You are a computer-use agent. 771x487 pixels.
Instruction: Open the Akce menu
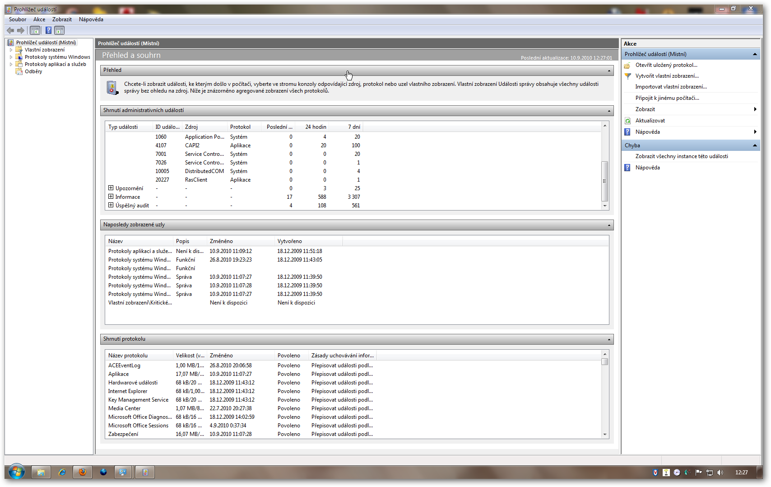[x=39, y=19]
